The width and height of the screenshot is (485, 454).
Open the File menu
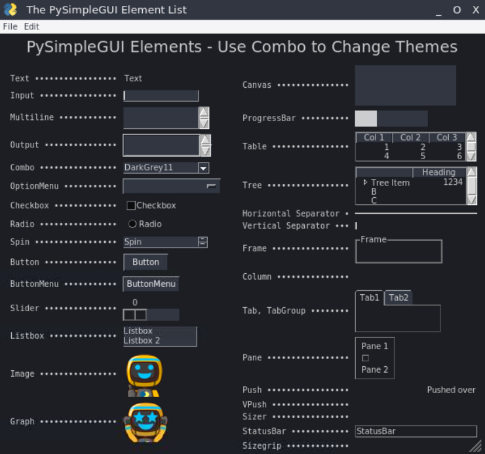[10, 27]
